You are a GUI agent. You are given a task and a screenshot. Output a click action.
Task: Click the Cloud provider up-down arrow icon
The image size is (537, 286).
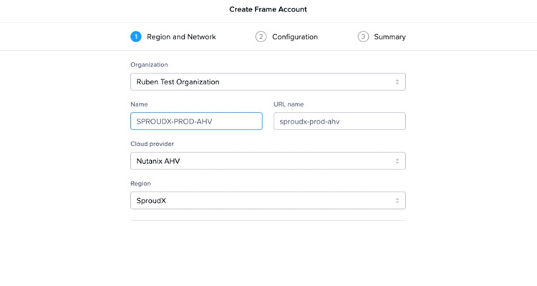(397, 161)
